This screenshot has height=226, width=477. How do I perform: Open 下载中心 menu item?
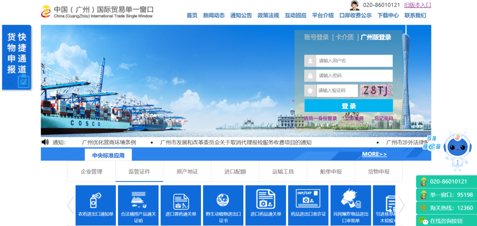pyautogui.click(x=388, y=15)
